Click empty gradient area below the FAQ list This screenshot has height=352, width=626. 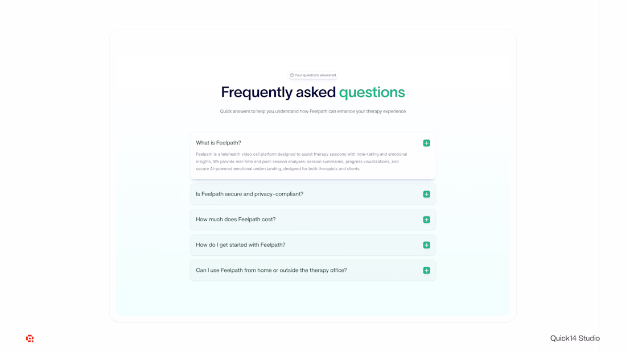pyautogui.click(x=313, y=299)
